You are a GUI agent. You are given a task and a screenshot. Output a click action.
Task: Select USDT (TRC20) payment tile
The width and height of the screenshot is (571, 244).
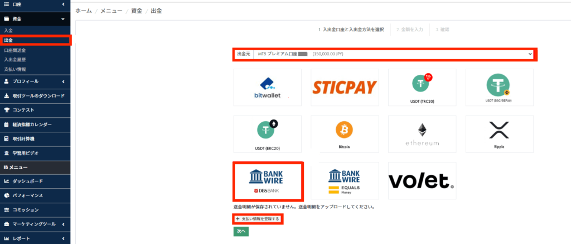click(422, 88)
